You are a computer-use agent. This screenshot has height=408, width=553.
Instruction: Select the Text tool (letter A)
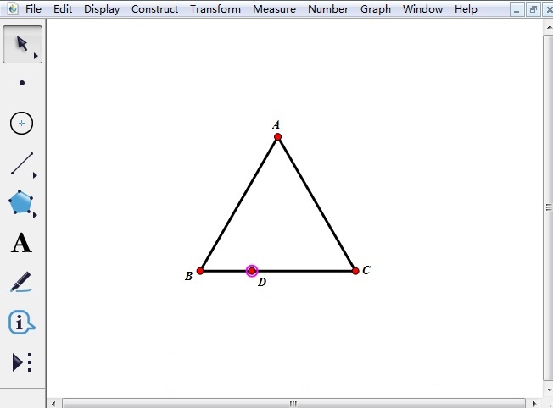(x=21, y=243)
